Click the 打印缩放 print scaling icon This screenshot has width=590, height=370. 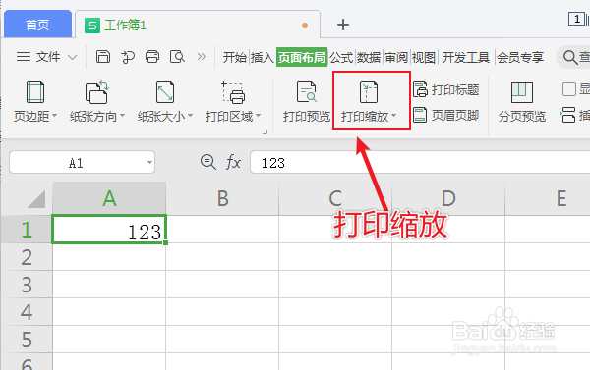[369, 92]
